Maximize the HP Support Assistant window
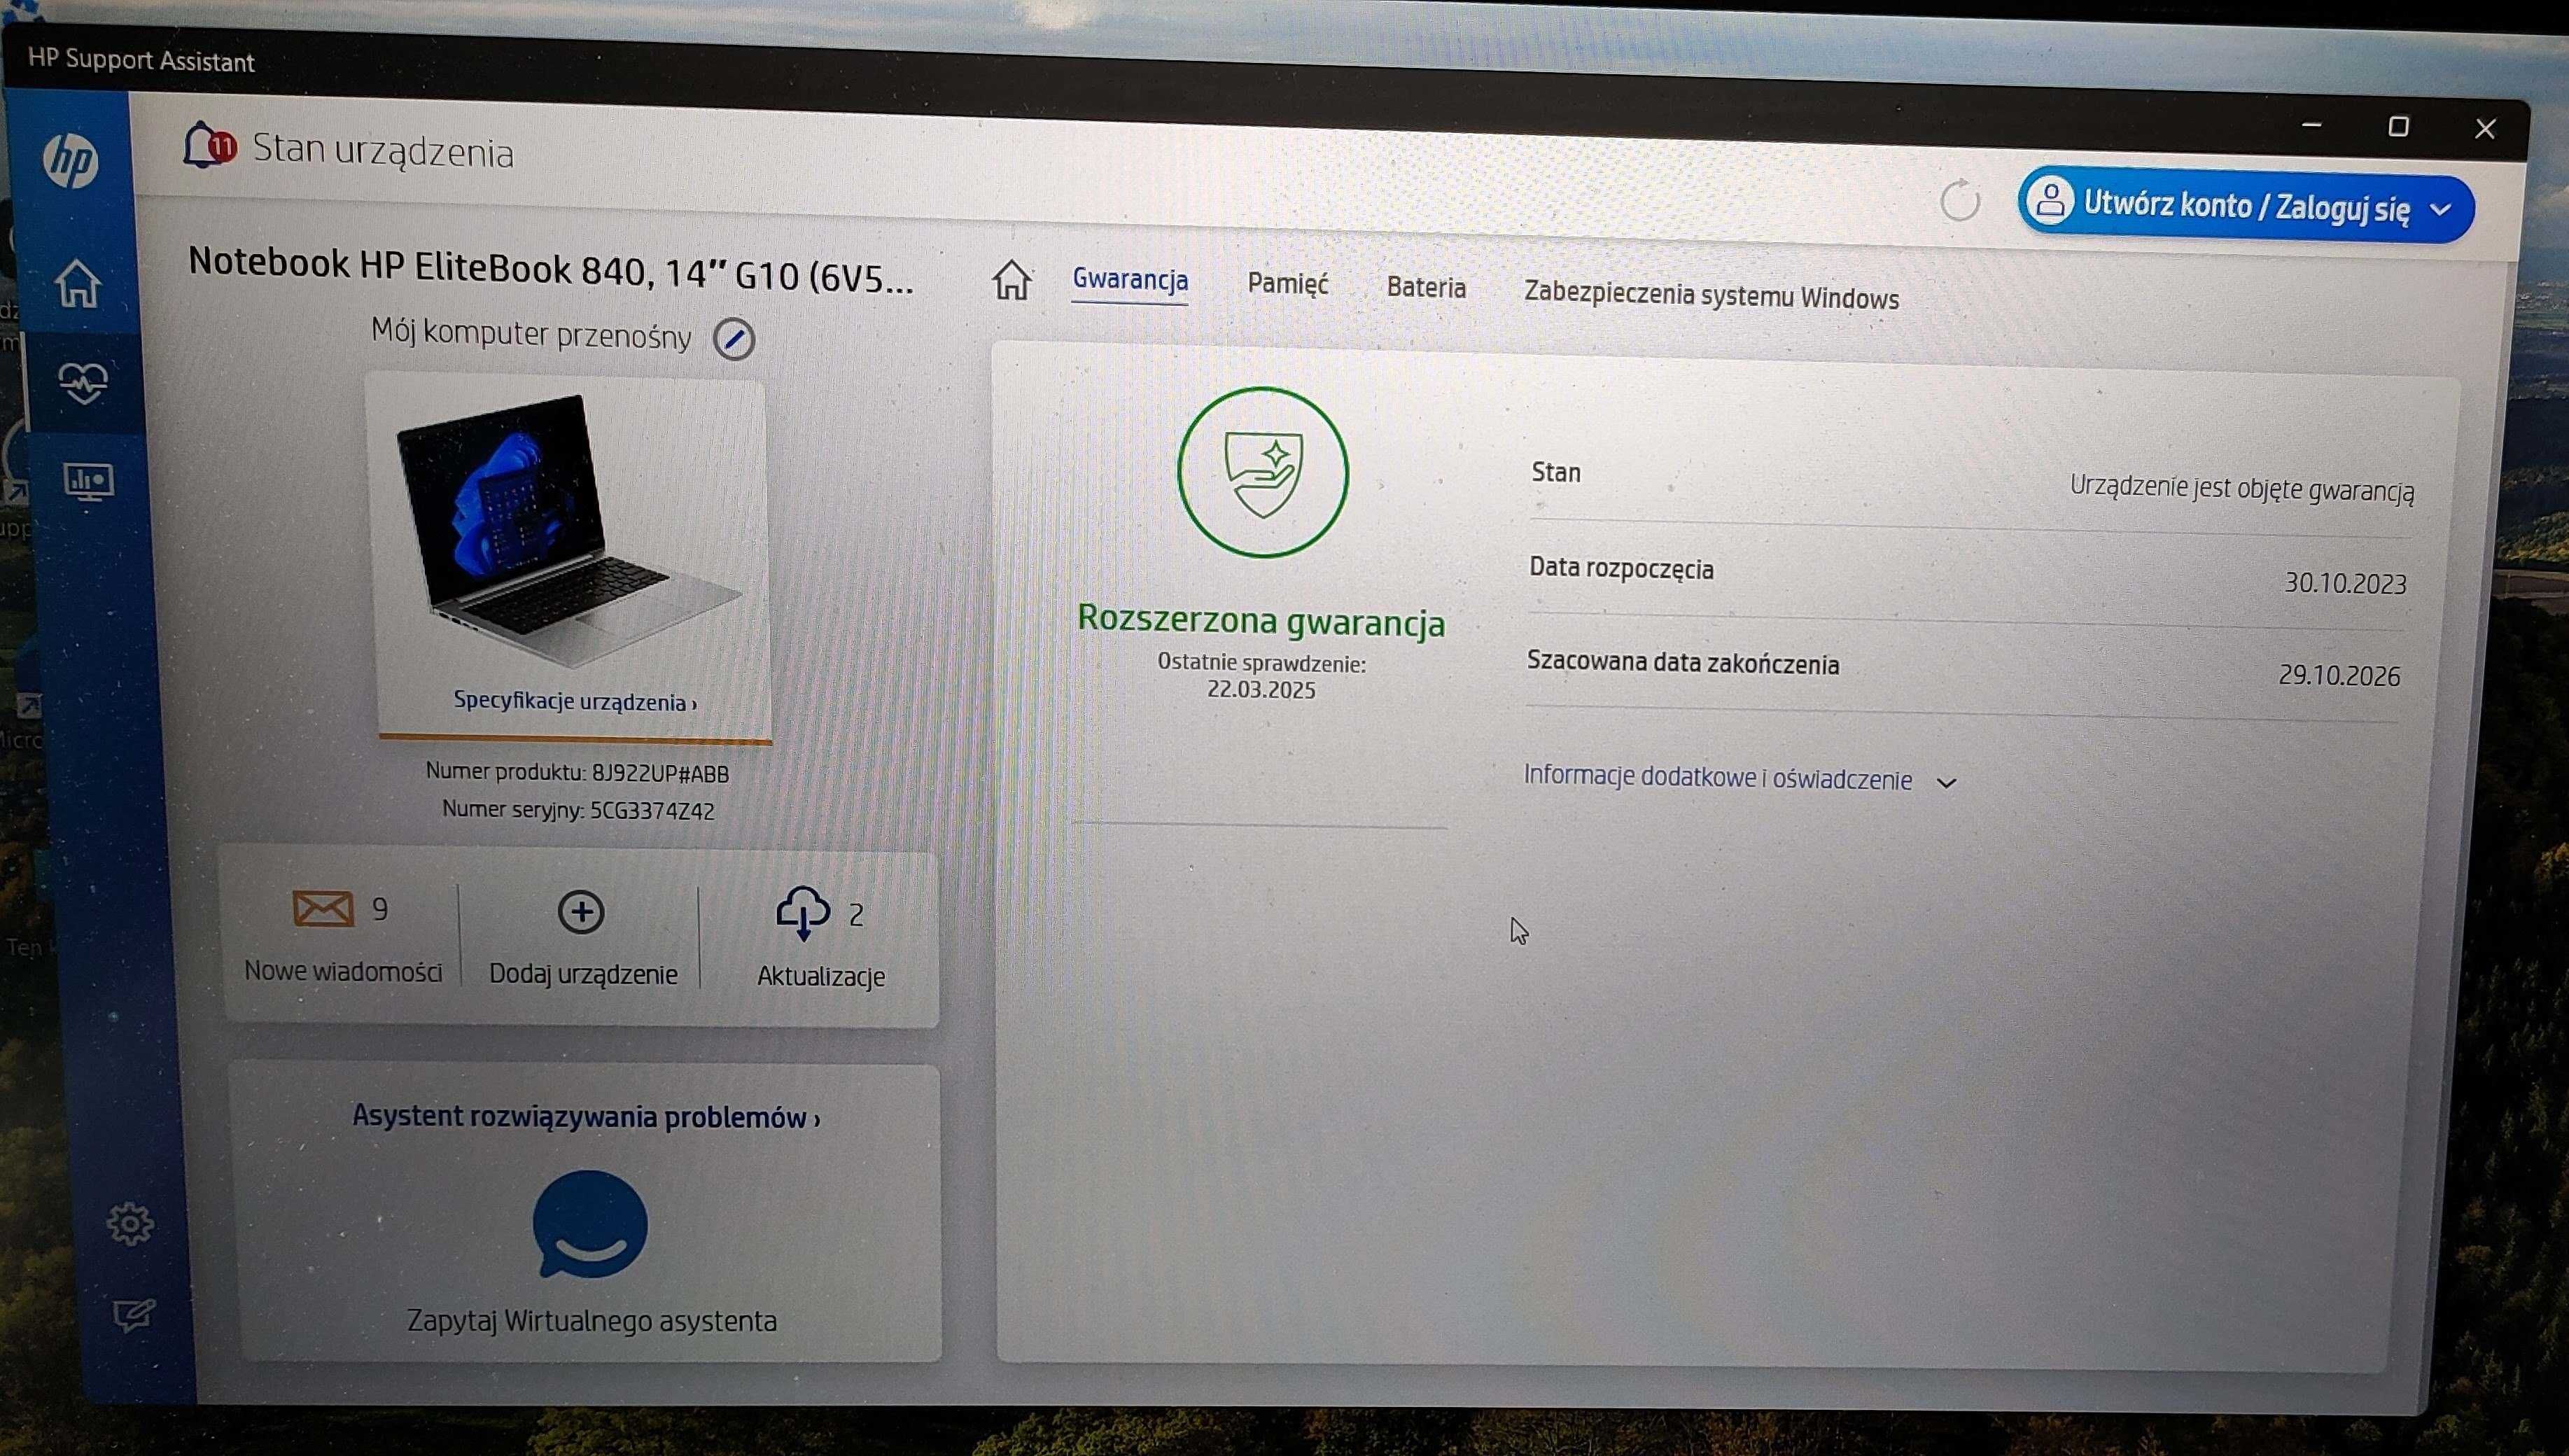Viewport: 2569px width, 1456px height. [2398, 127]
